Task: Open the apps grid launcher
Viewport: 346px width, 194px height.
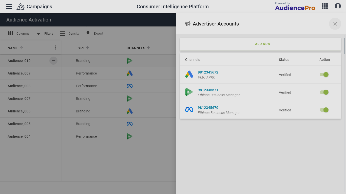Action: pyautogui.click(x=324, y=6)
